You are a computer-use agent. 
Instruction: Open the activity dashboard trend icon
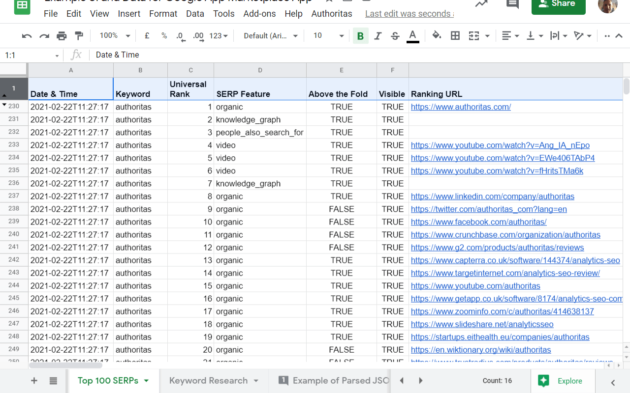(x=481, y=4)
